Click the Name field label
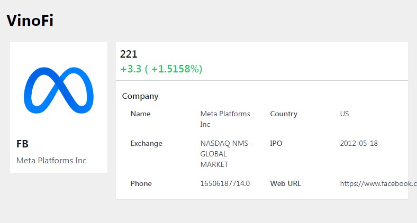Viewport: 417px width, 223px height. tap(140, 114)
